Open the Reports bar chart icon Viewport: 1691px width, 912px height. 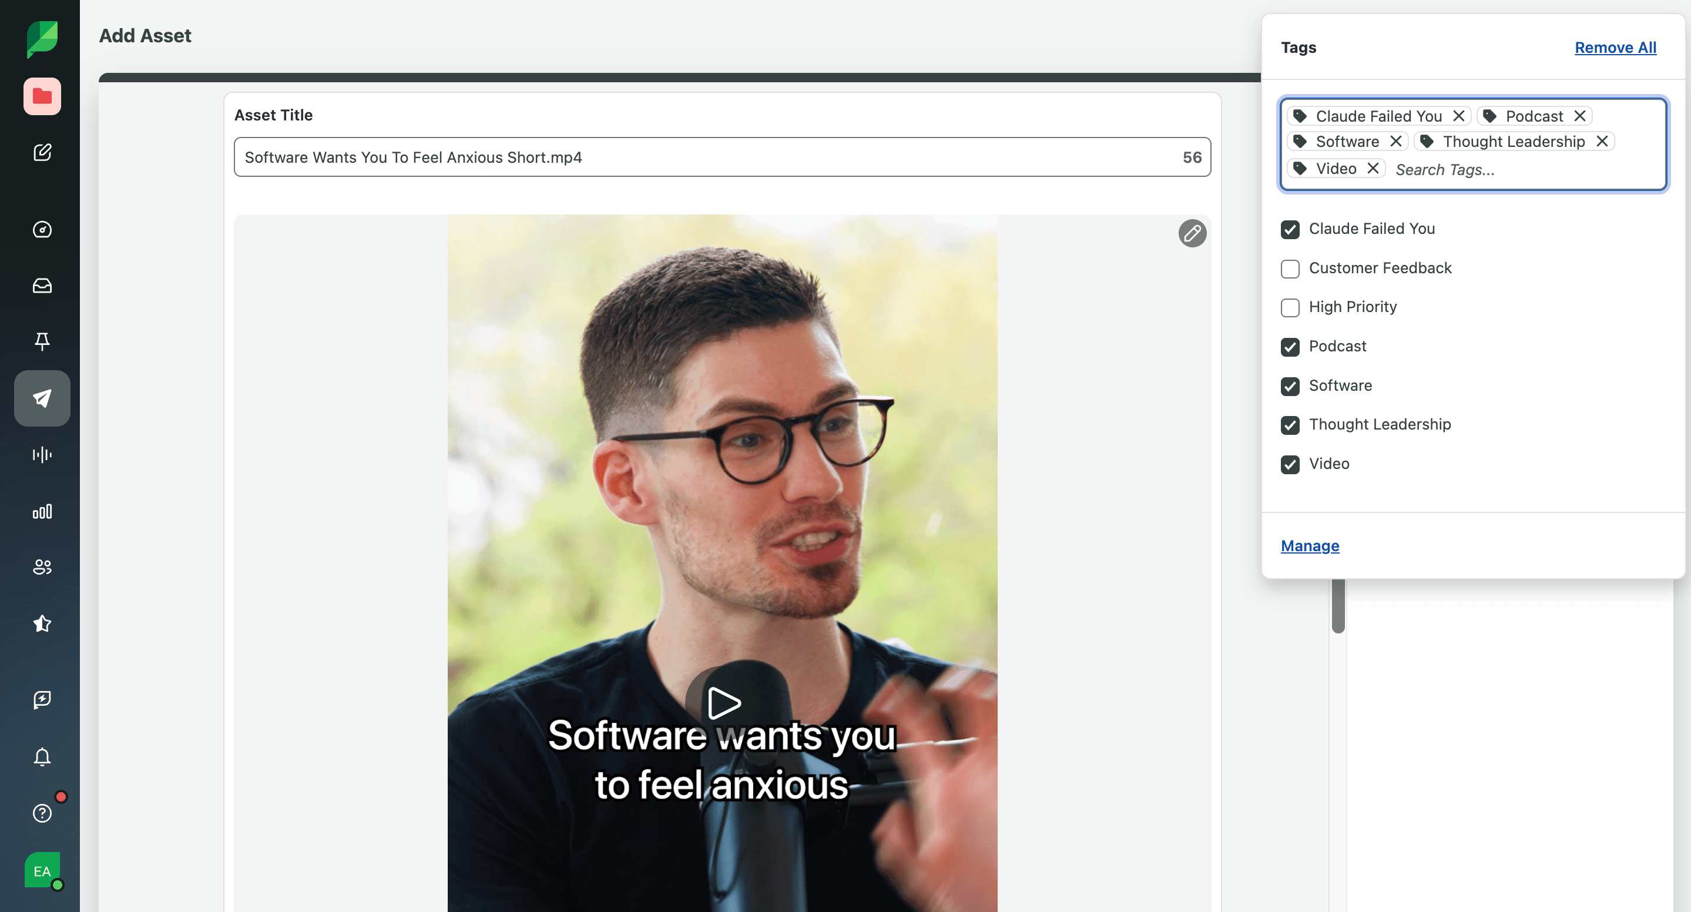[42, 511]
